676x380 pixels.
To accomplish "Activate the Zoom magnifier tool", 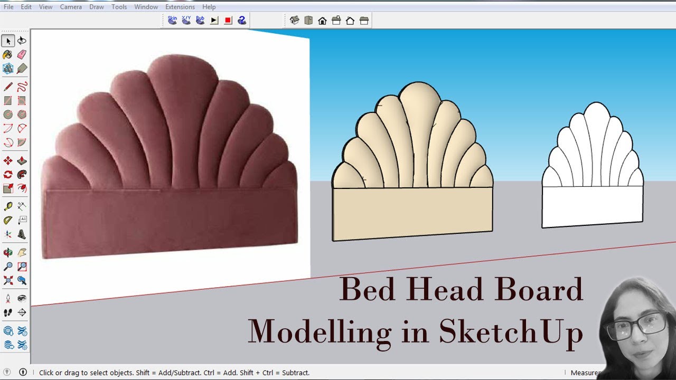I will (8, 267).
